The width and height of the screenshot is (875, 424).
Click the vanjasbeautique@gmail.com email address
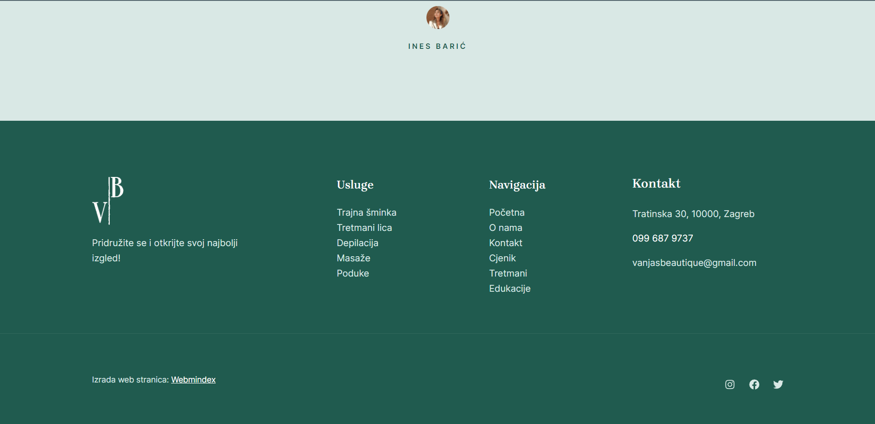click(694, 263)
